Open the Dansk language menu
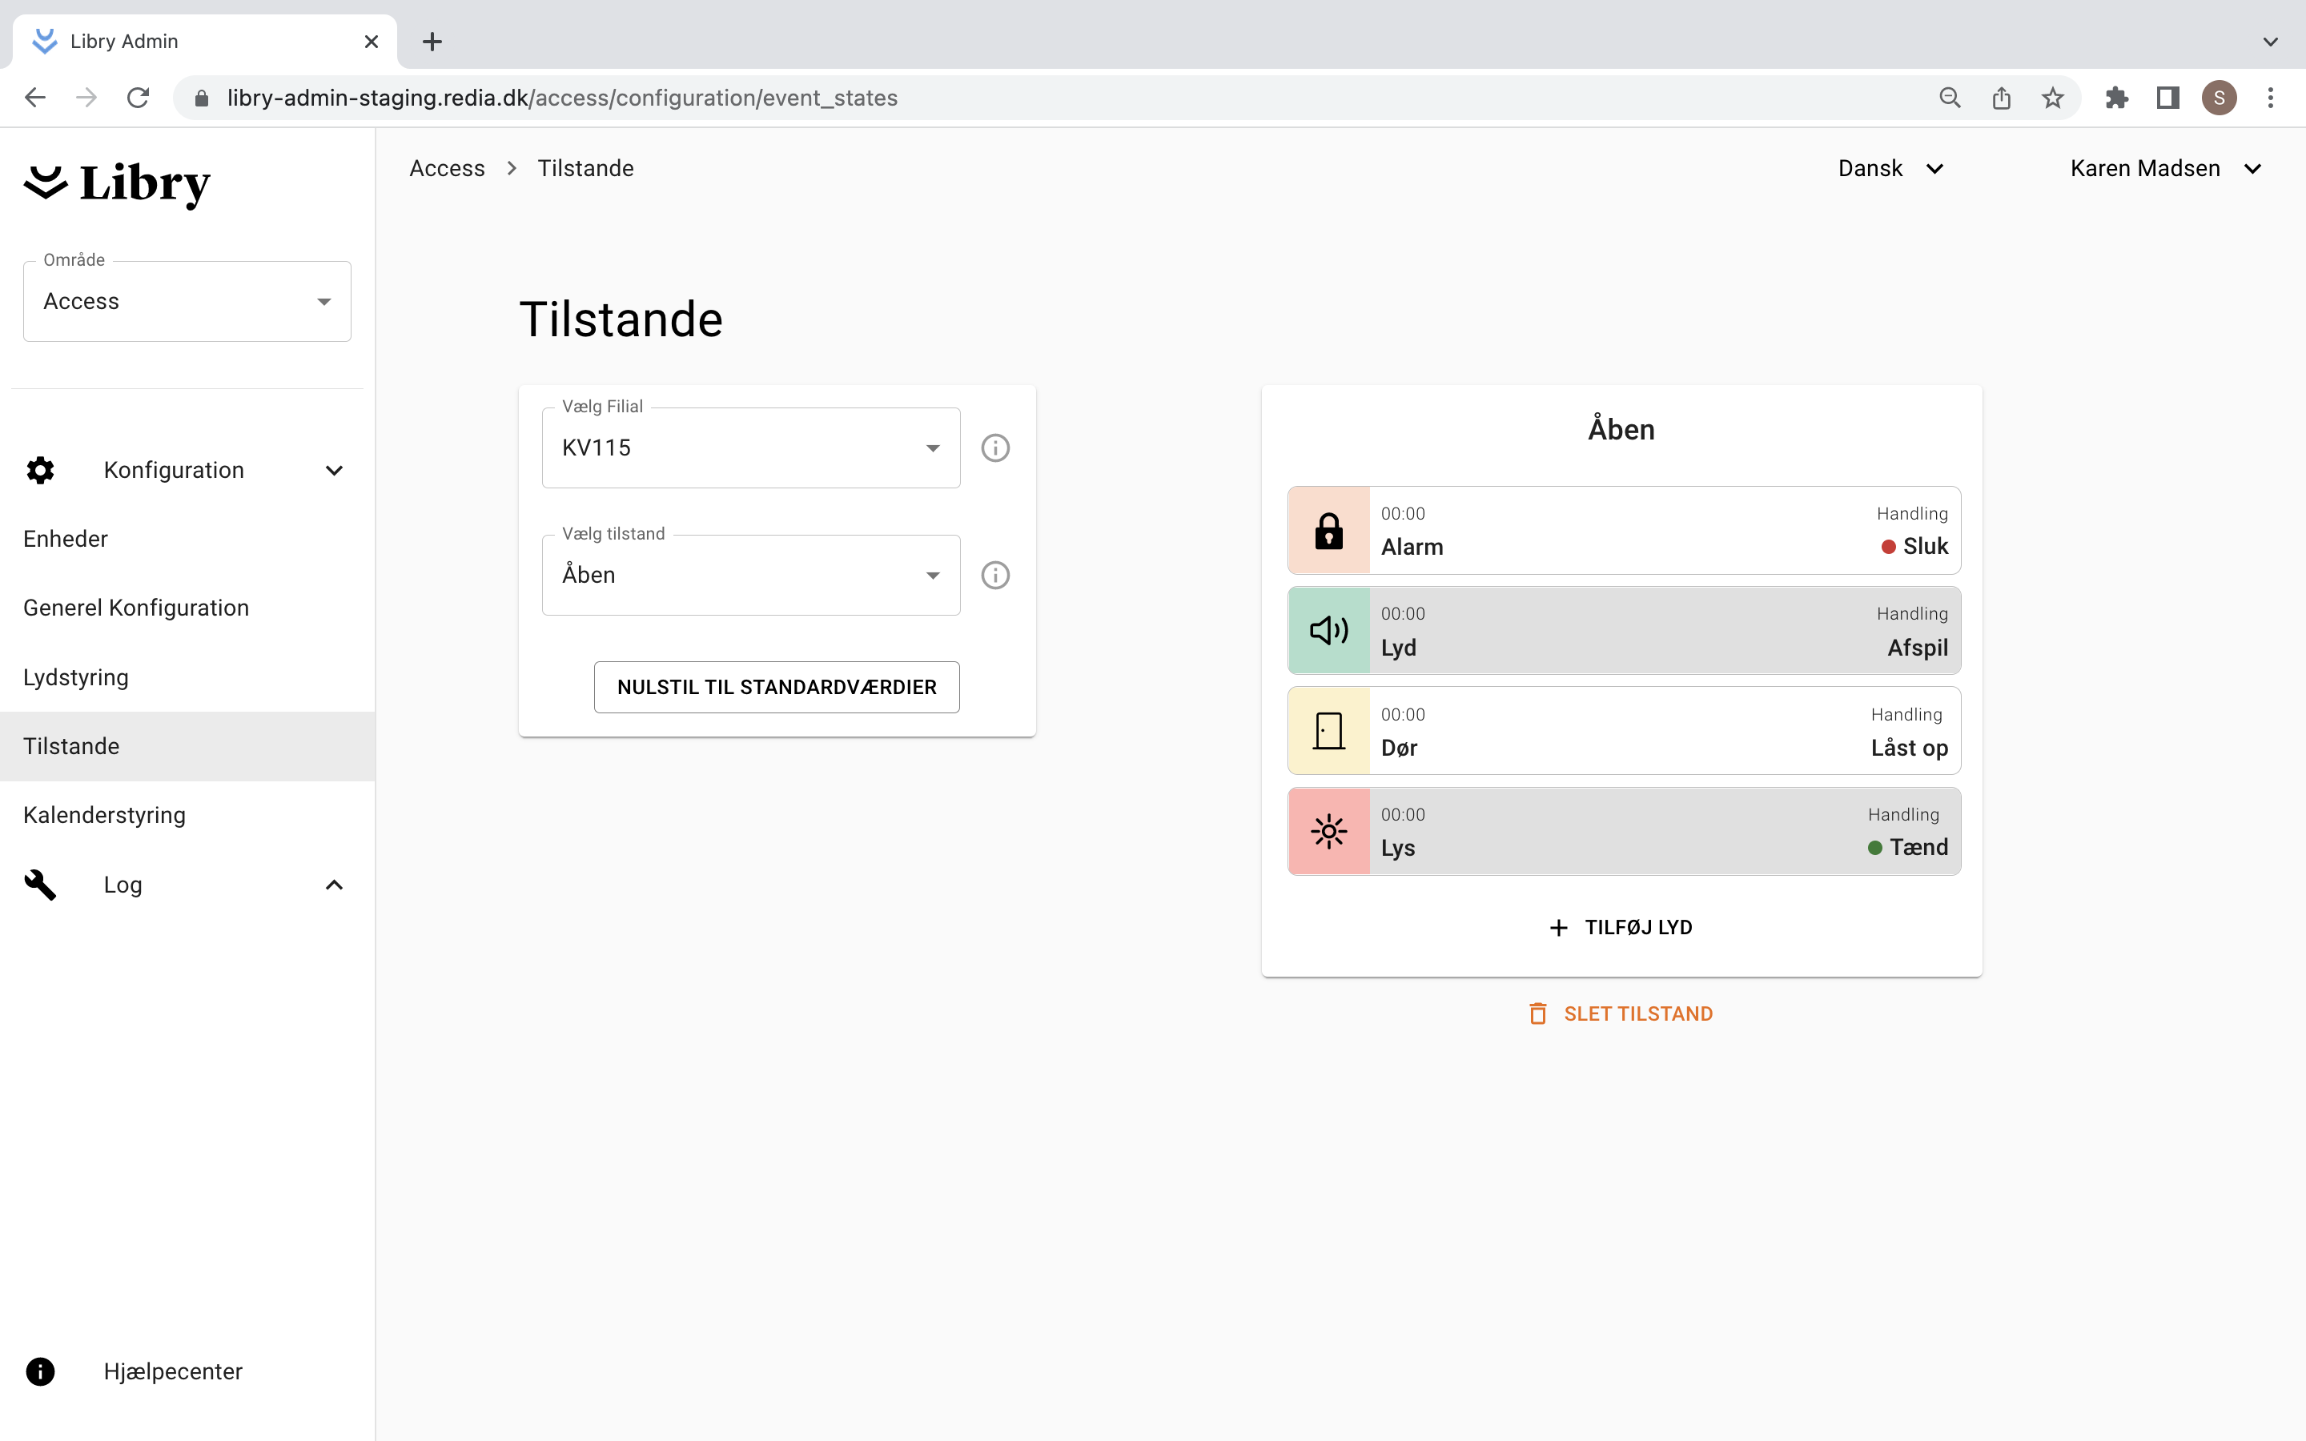This screenshot has height=1441, width=2306. (x=1890, y=169)
